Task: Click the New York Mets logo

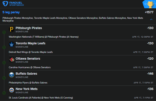Action: pyautogui.click(x=11, y=90)
